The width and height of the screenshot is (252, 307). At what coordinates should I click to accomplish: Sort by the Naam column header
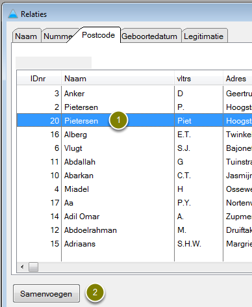click(118, 78)
